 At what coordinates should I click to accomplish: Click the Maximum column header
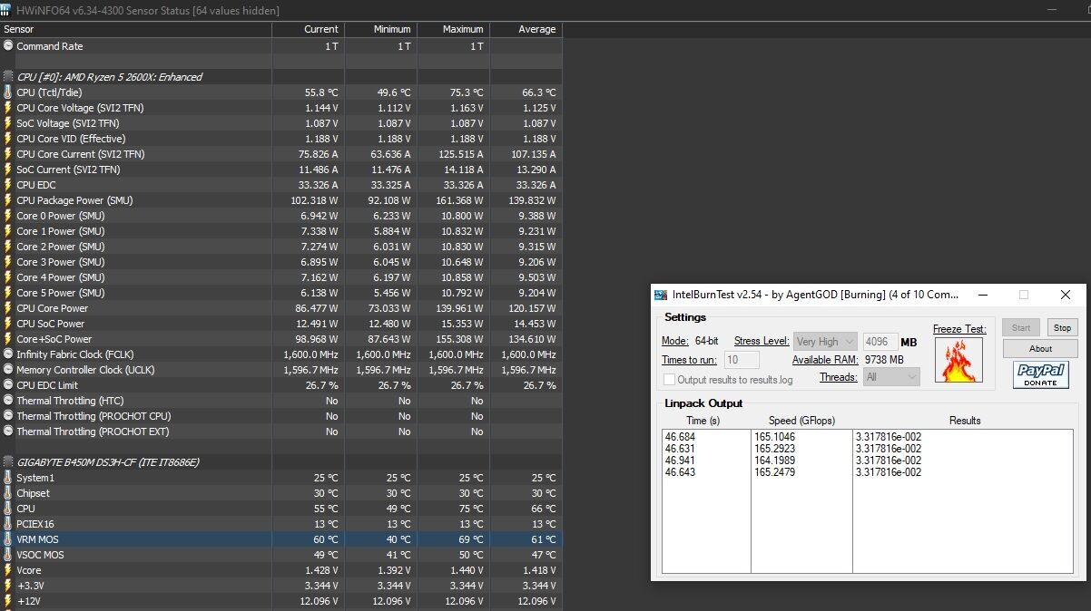click(454, 29)
